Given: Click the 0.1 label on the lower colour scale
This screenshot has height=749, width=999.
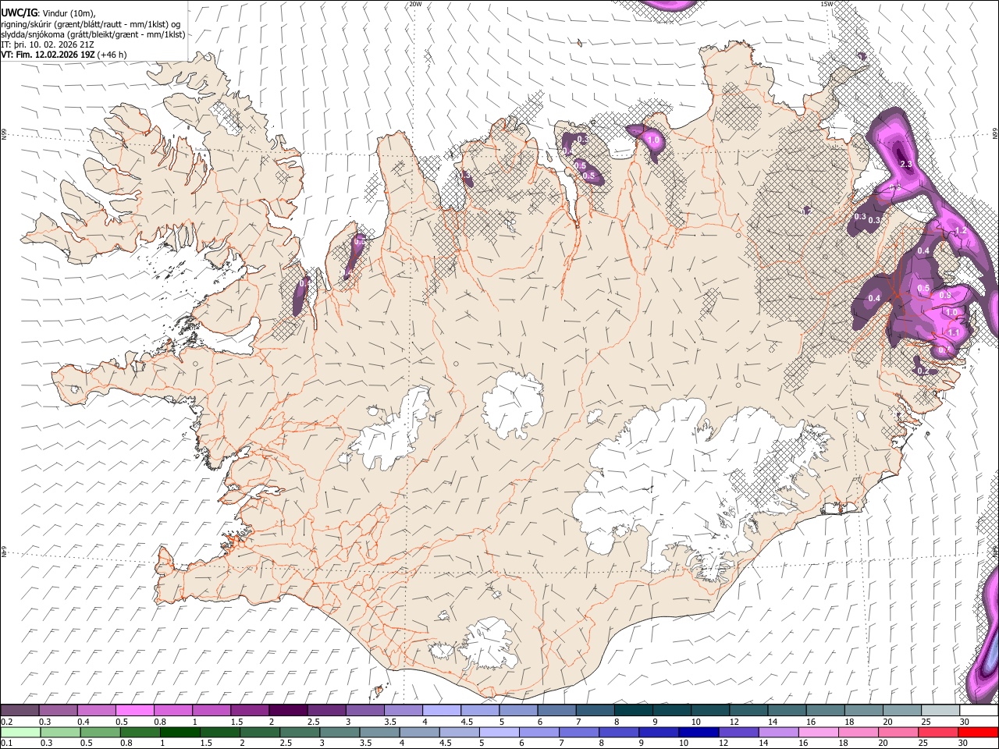Looking at the screenshot, I should coord(6,743).
